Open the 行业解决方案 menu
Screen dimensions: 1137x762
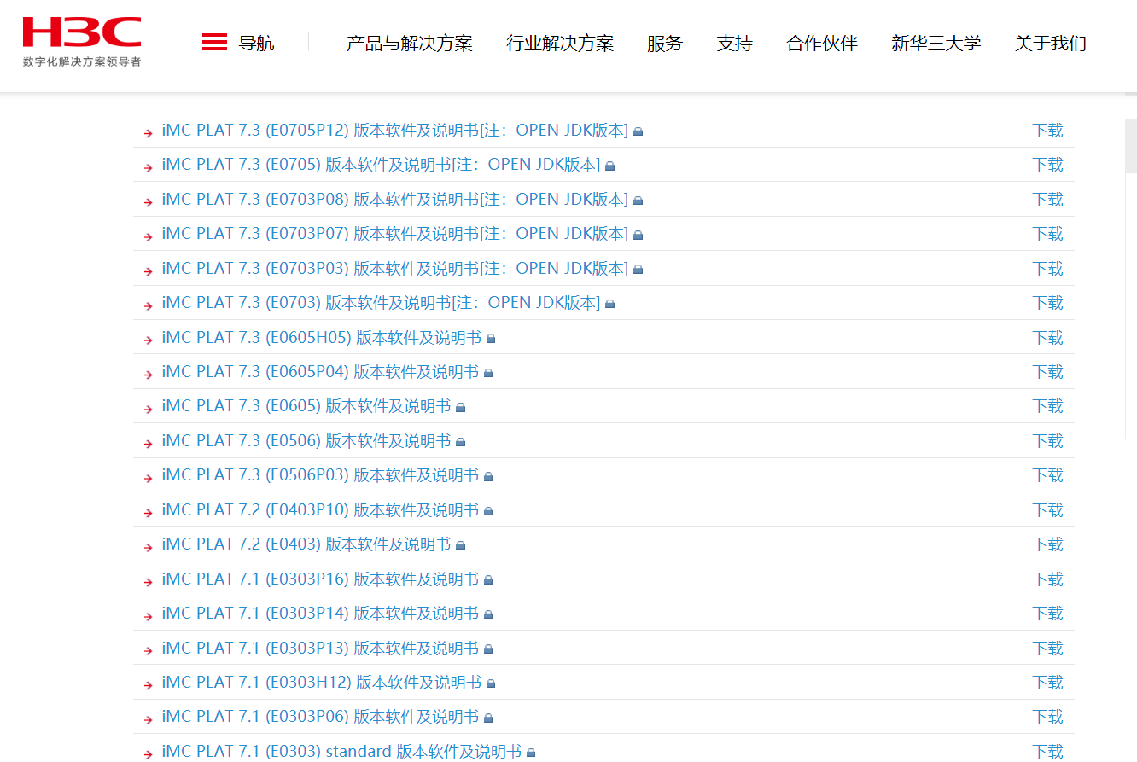[x=560, y=44]
